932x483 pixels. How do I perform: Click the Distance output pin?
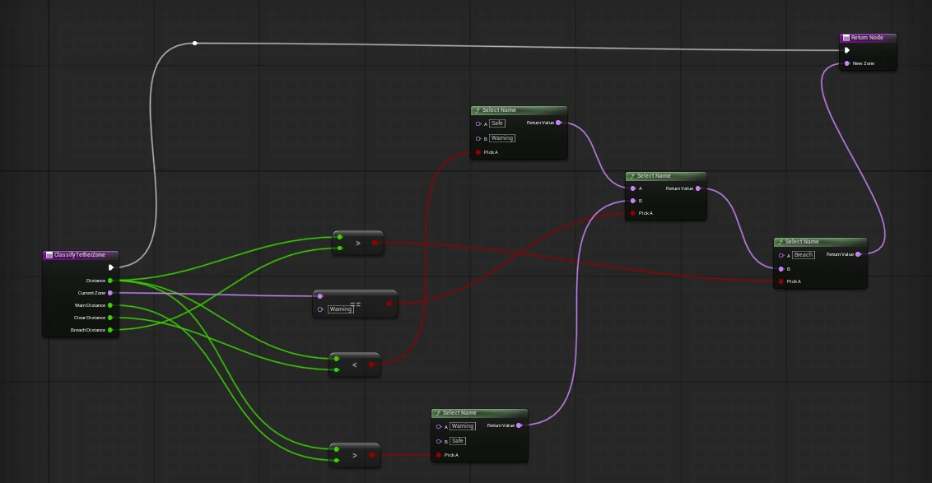pos(110,281)
